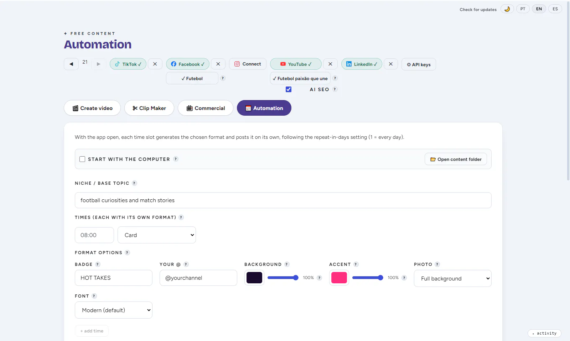Go to previous item with left arrow
This screenshot has width=570, height=341.
coord(71,64)
